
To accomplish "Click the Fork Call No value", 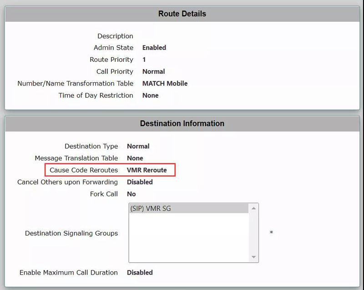I will tap(131, 194).
